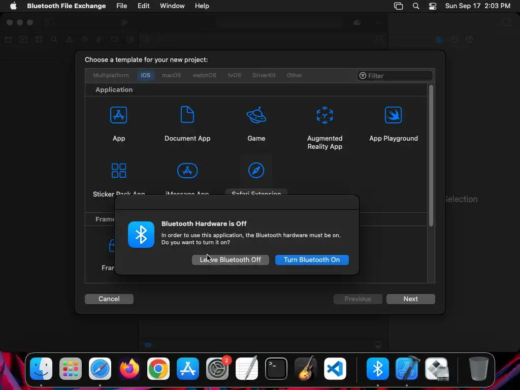The height and width of the screenshot is (390, 520).
Task: Launch Visual Studio Code from the Dock
Action: (335, 369)
